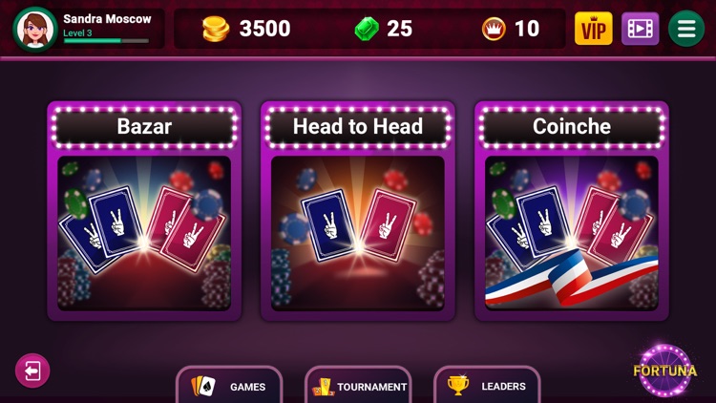Click the Bazar title banner
716x403 pixels.
click(144, 127)
